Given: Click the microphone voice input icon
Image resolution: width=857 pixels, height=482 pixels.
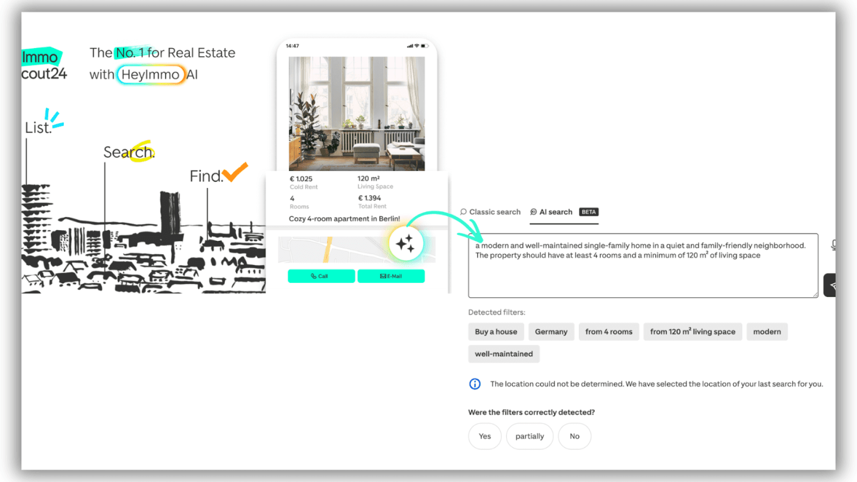Looking at the screenshot, I should 833,245.
